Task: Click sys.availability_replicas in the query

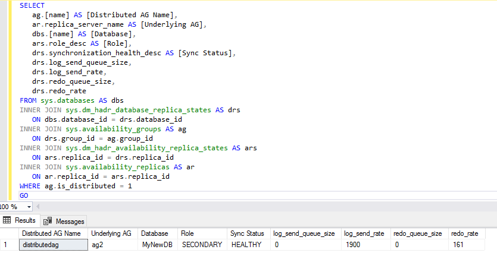Action: tap(118, 167)
